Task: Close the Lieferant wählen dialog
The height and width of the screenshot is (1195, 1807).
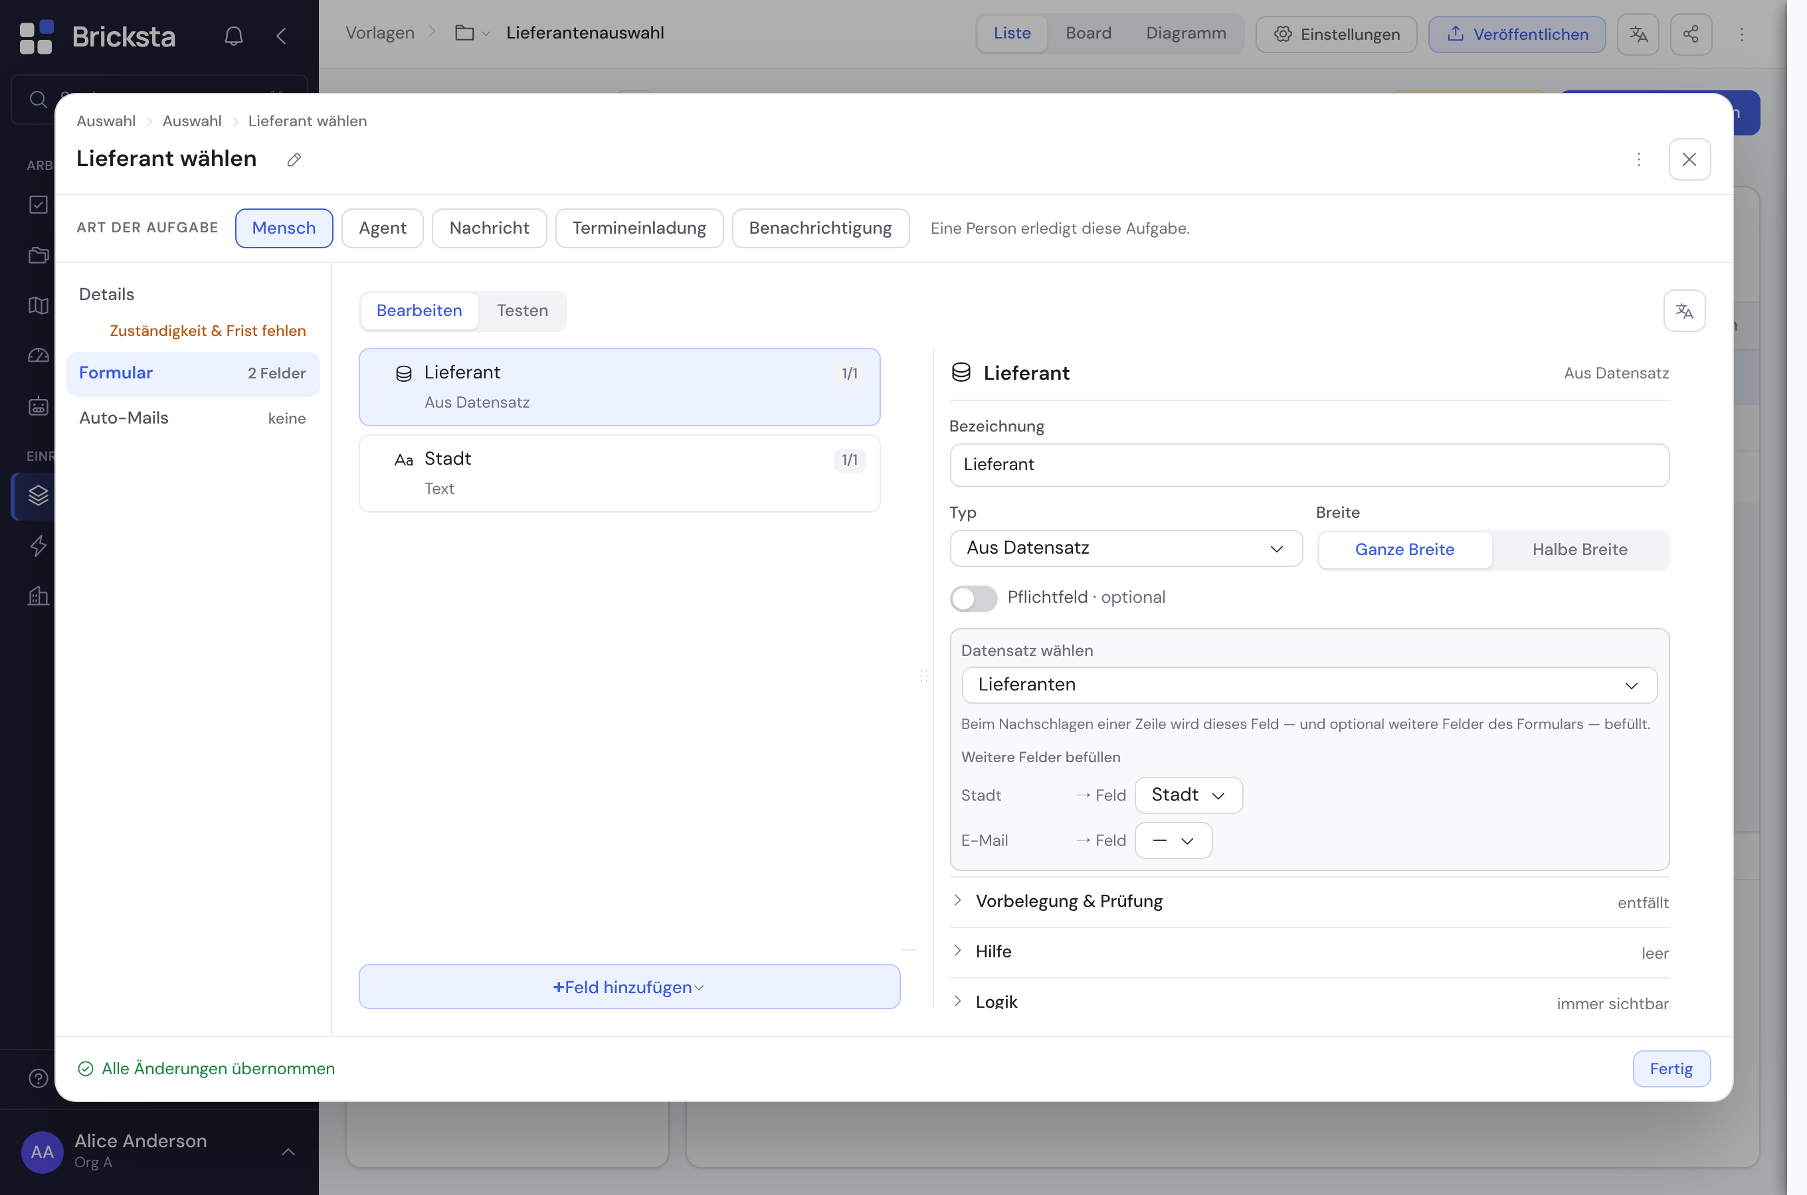Action: [x=1689, y=159]
